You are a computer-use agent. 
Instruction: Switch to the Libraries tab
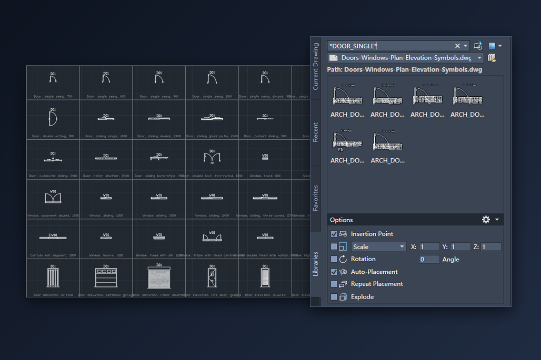tap(315, 264)
